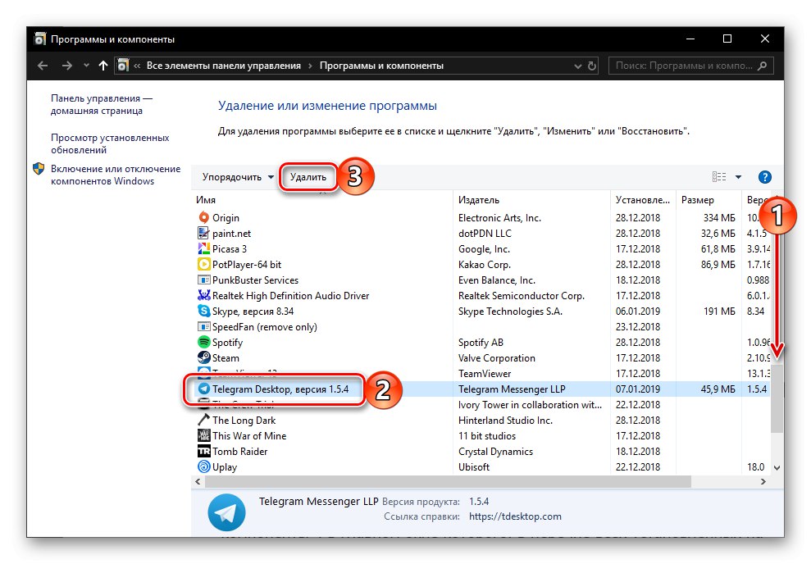The height and width of the screenshot is (564, 811).
Task: Click the search programs field
Action: (x=691, y=66)
